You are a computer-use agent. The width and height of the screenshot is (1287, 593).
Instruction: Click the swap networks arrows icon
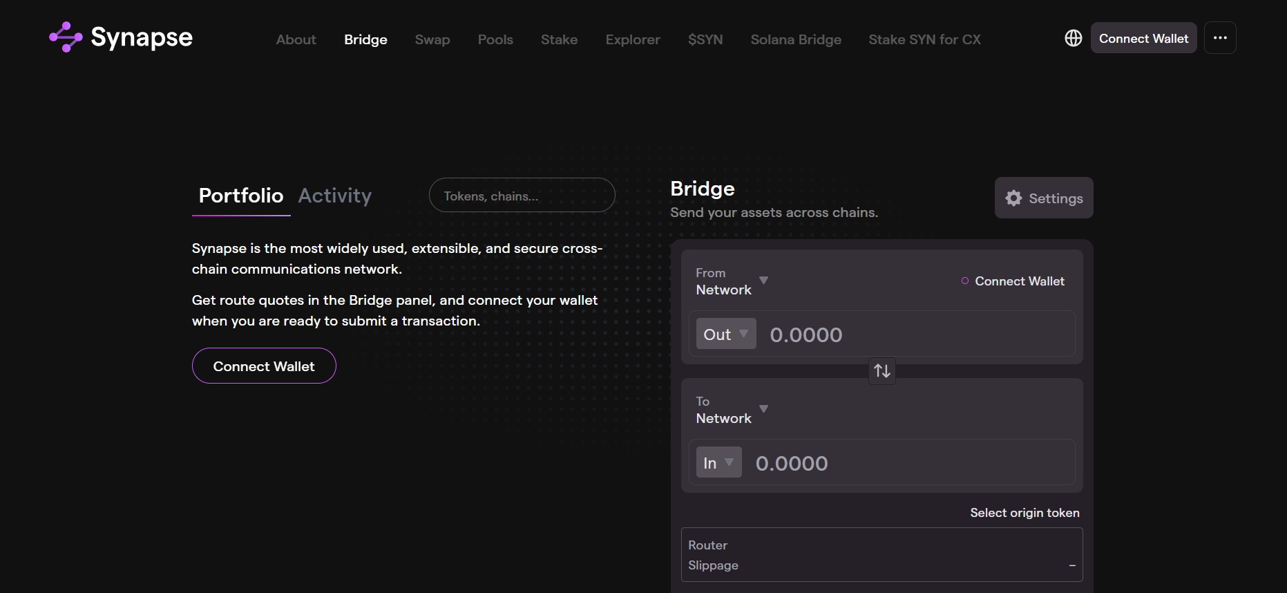(881, 371)
